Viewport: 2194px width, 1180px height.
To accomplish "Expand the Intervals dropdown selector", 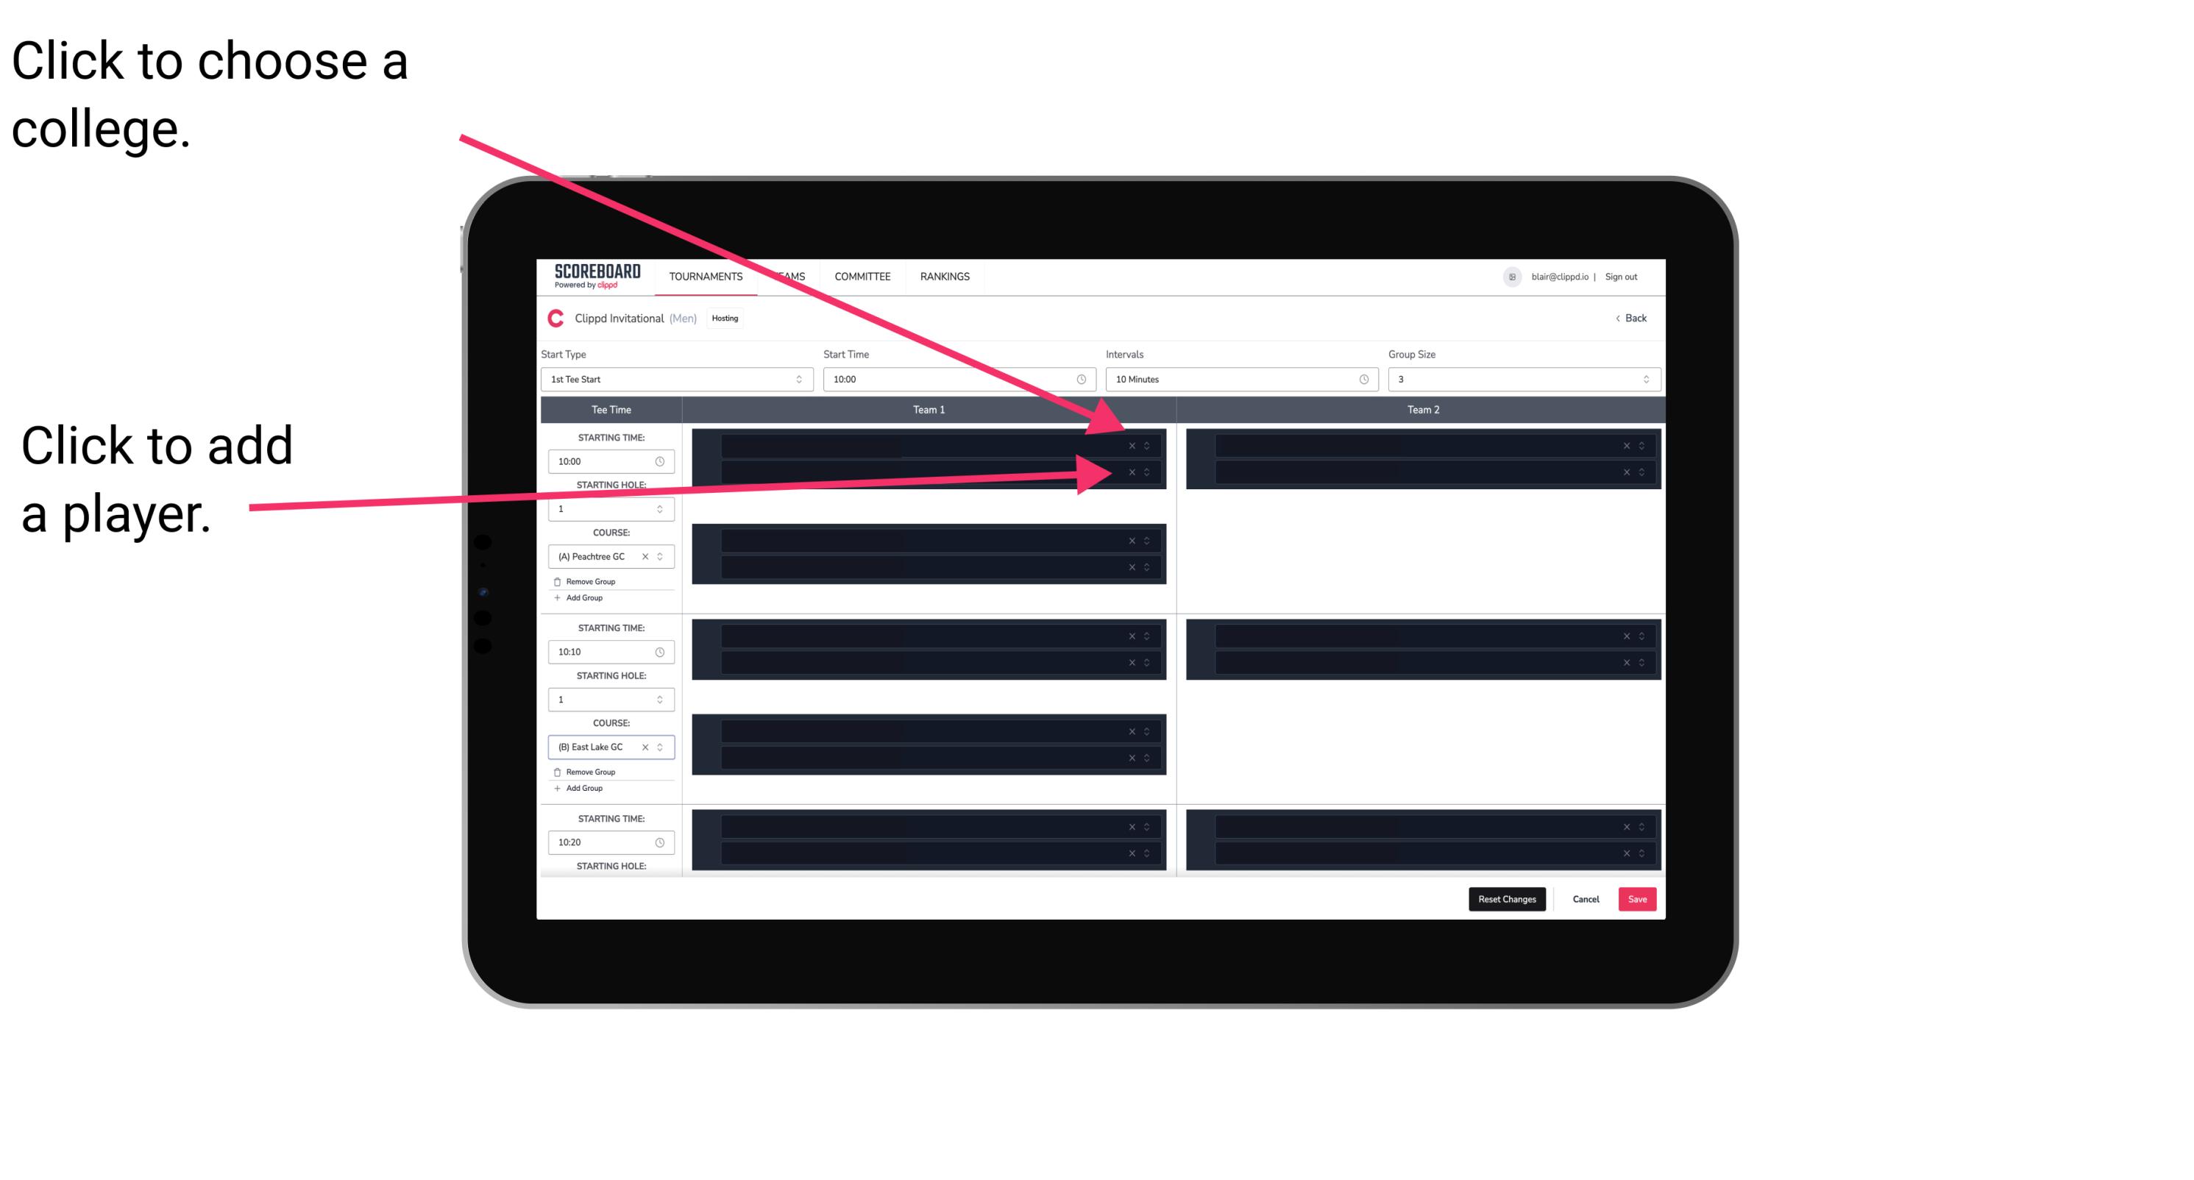I will tap(1238, 380).
